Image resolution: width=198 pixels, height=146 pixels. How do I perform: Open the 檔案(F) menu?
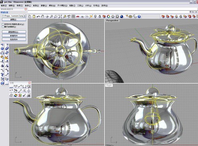tap(4, 6)
